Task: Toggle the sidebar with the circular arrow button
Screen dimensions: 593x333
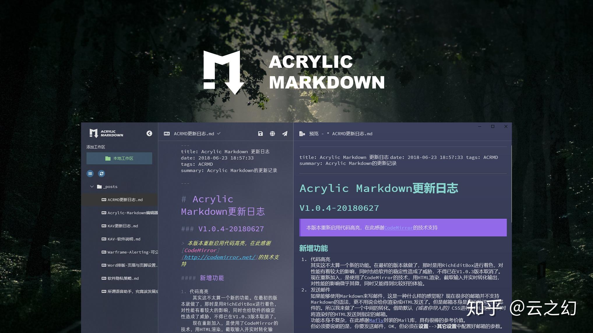Action: (149, 133)
